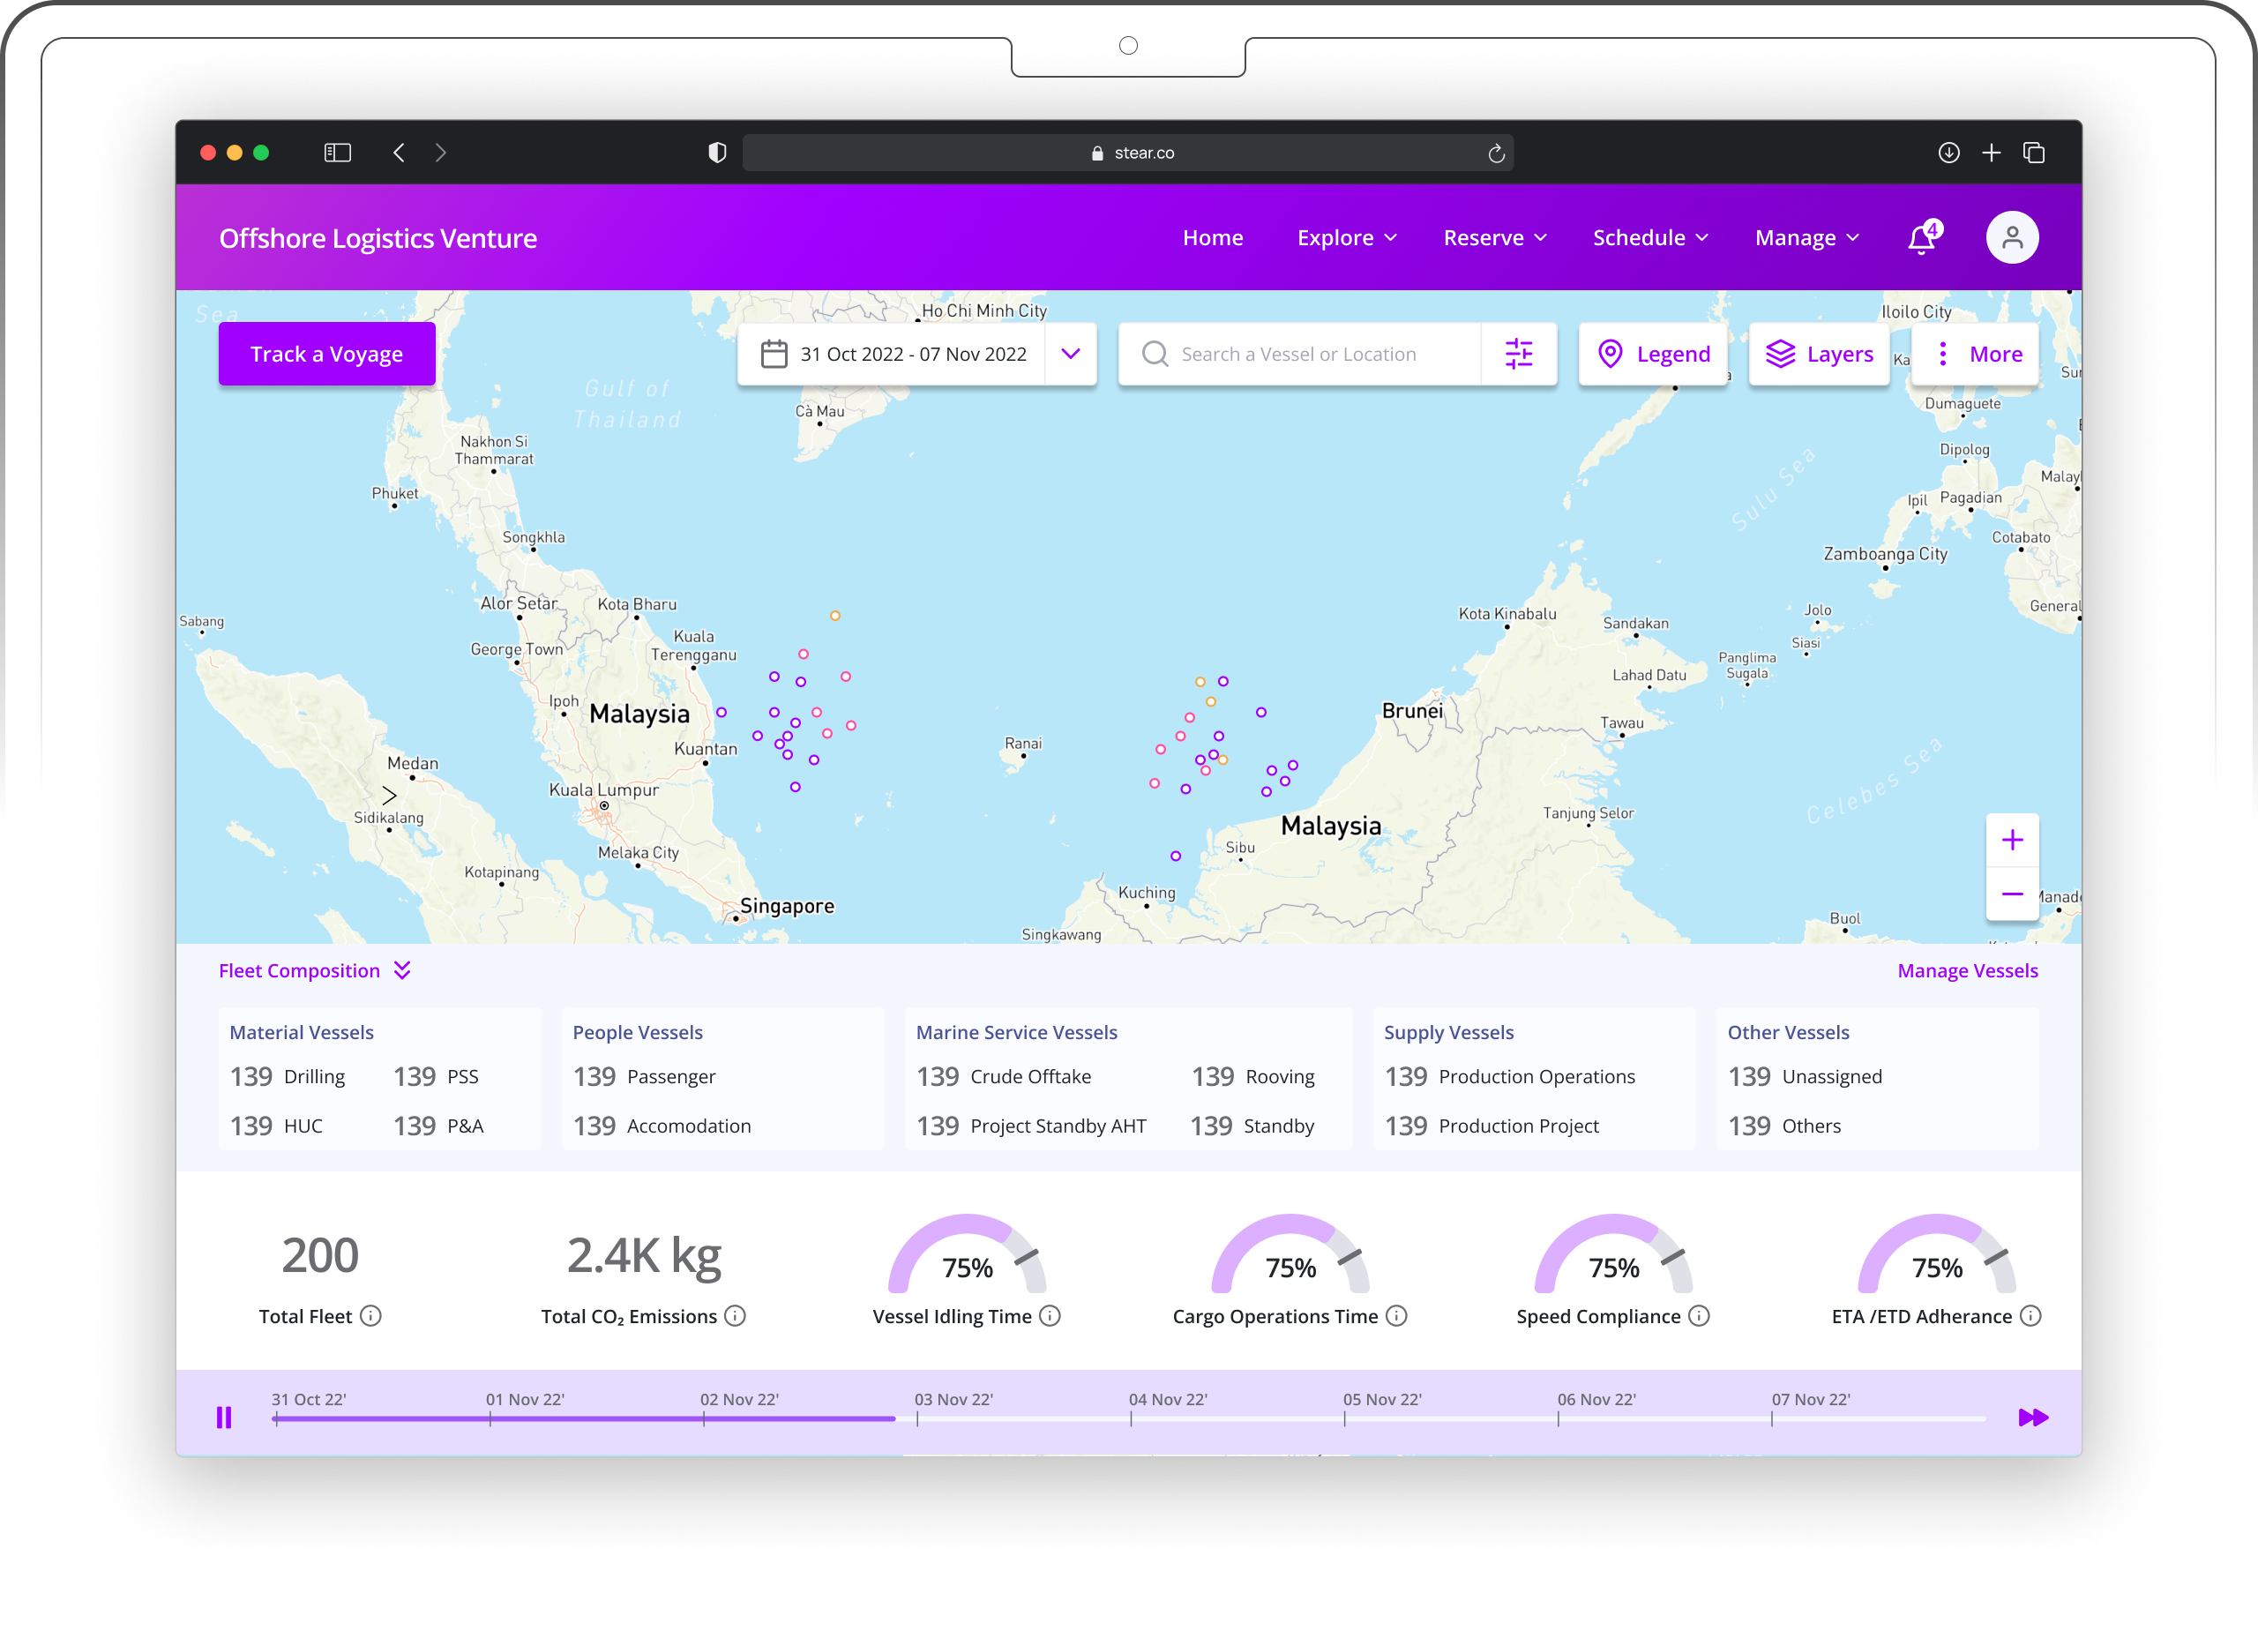Viewport: 2258px width, 1631px height.
Task: Click Speed Compliance info icon
Action: [x=1700, y=1316]
